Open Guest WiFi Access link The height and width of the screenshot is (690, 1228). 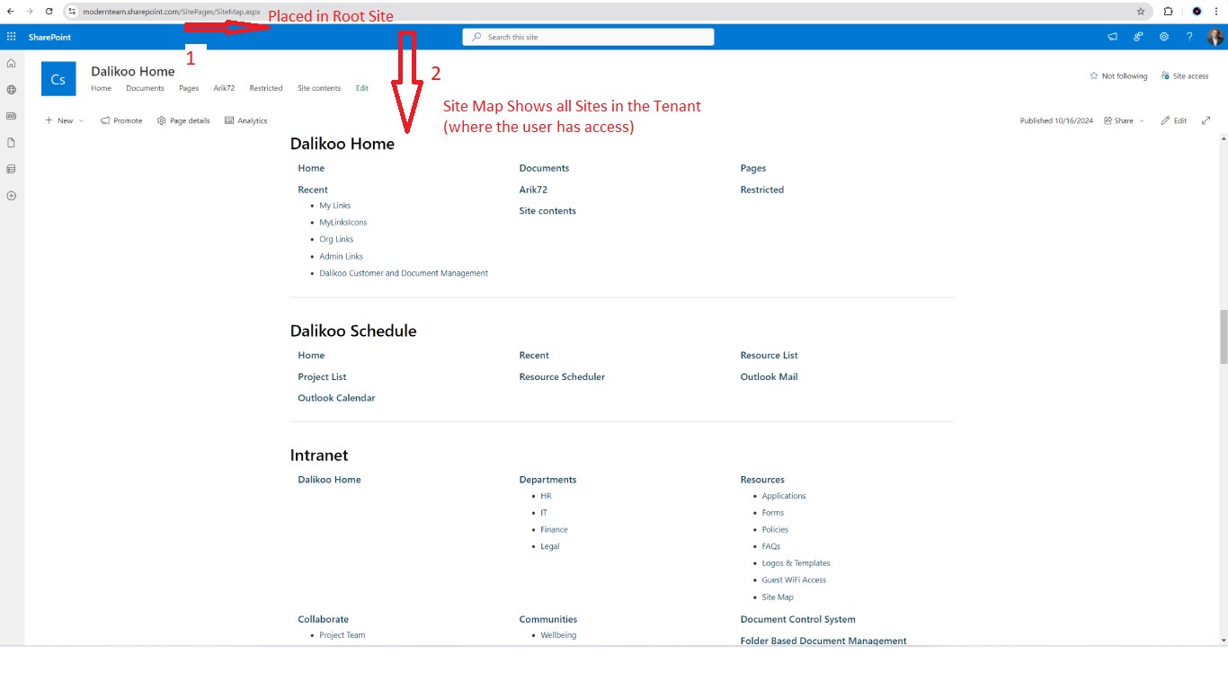coord(794,579)
